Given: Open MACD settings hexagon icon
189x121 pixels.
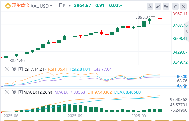Looking at the screenshot, I should click(14, 92).
